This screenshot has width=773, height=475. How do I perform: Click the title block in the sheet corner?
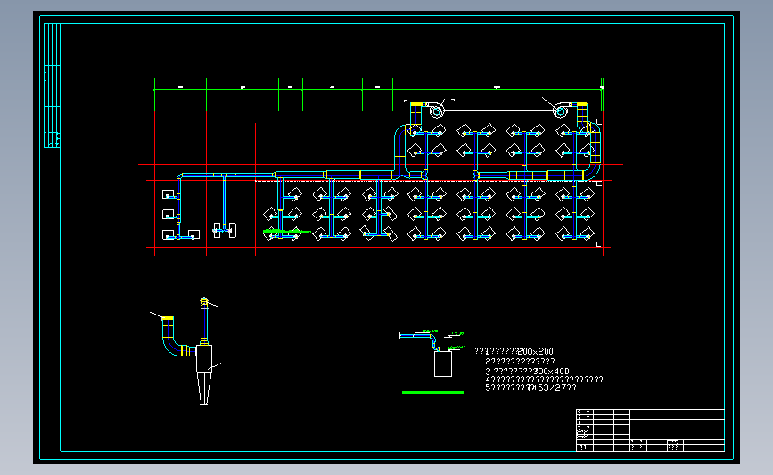coord(650,430)
